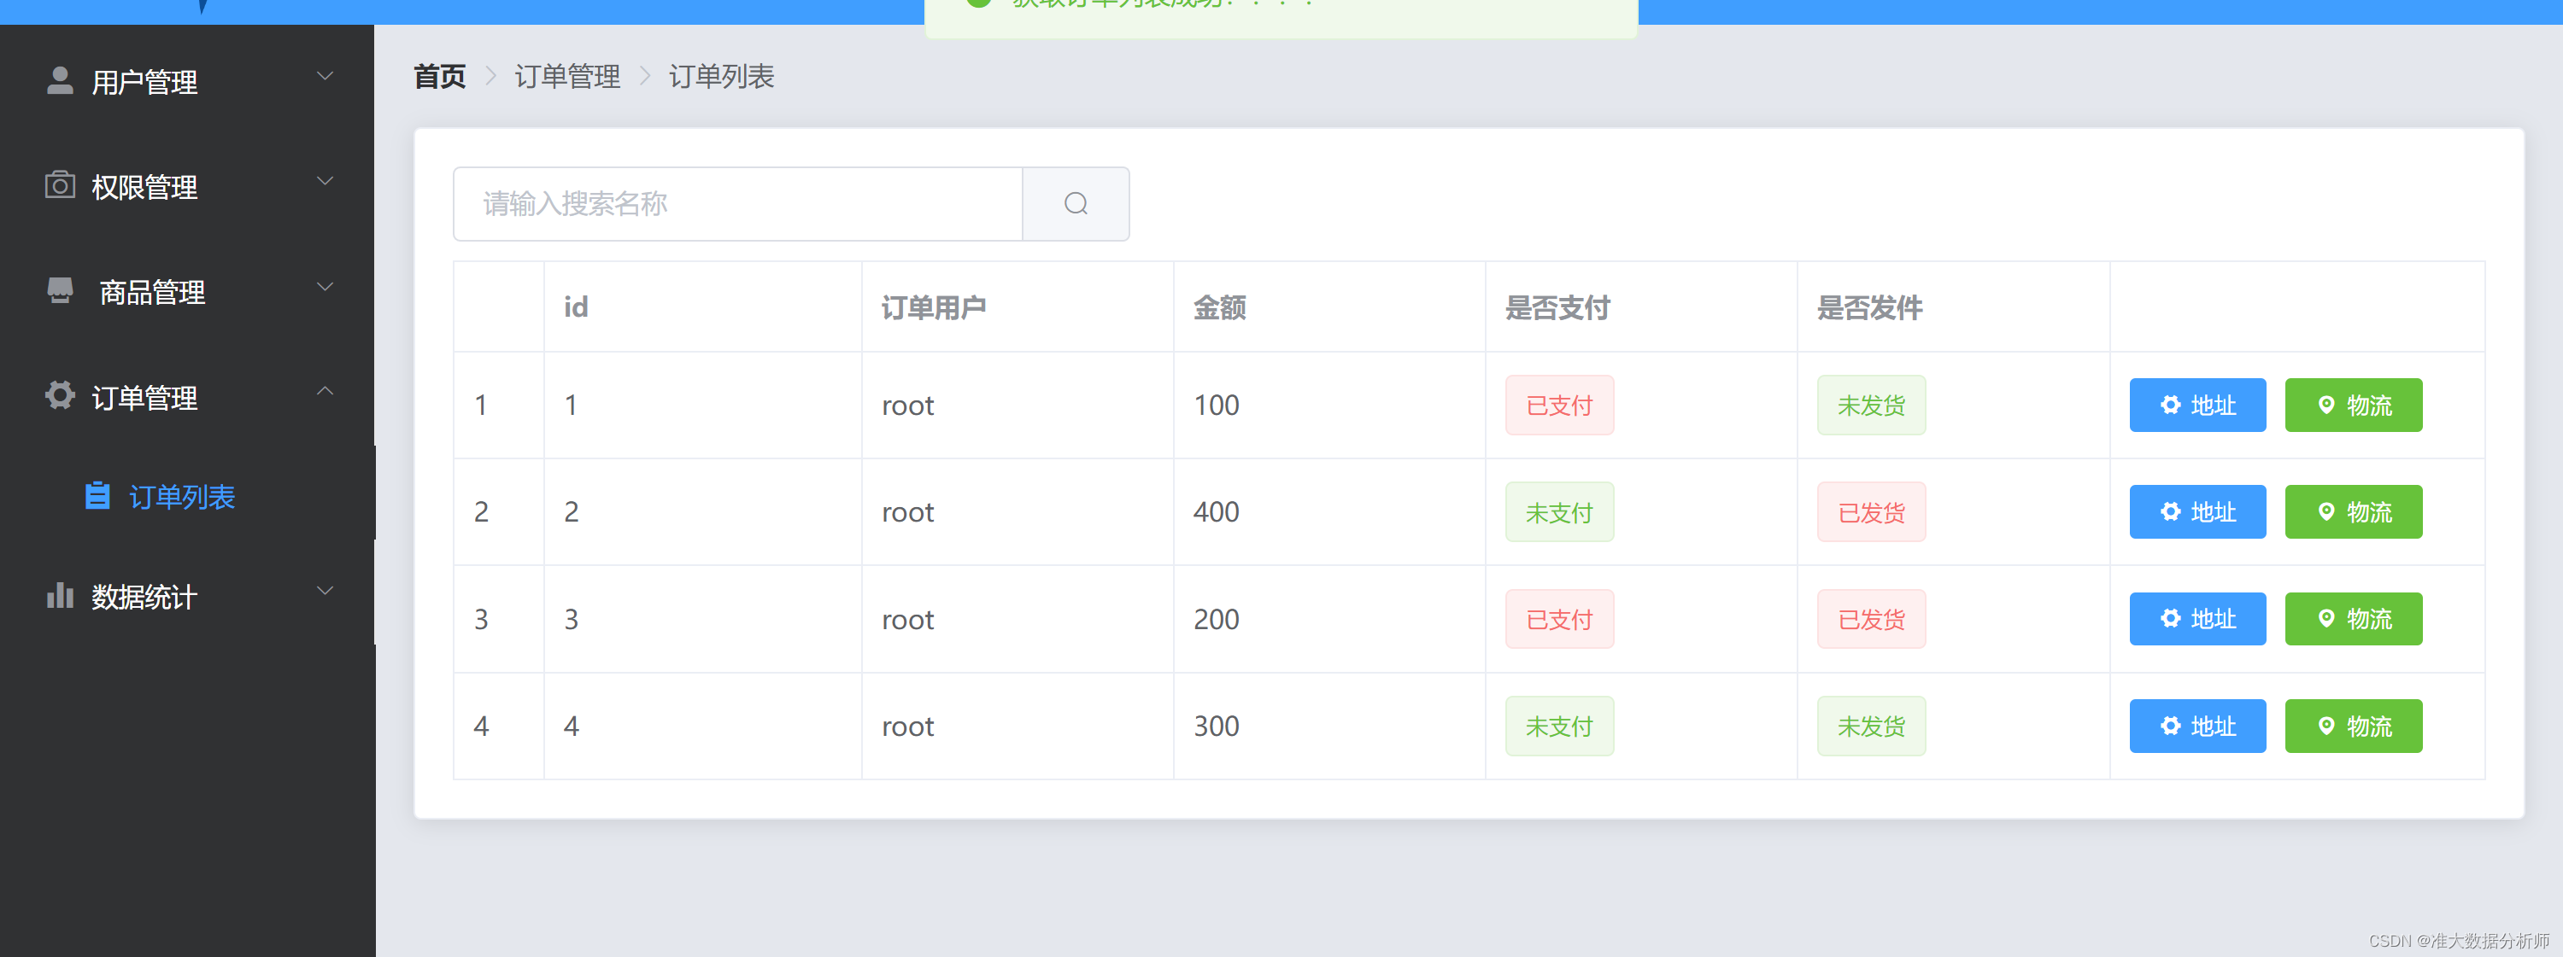Expand the 用户管理 menu chevron
Viewport: 2563px width, 957px height.
point(325,75)
